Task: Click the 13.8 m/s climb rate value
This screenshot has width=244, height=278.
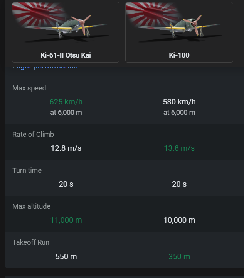Action: pyautogui.click(x=179, y=148)
